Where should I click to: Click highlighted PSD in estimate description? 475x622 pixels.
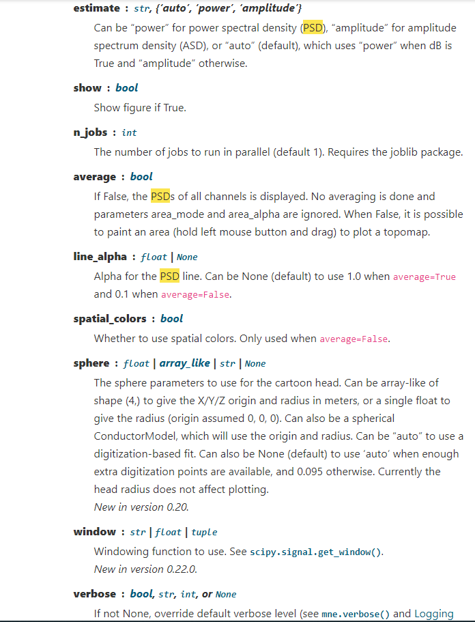pos(313,28)
